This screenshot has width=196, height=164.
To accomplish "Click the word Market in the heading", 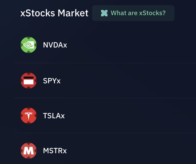I will (73, 13).
